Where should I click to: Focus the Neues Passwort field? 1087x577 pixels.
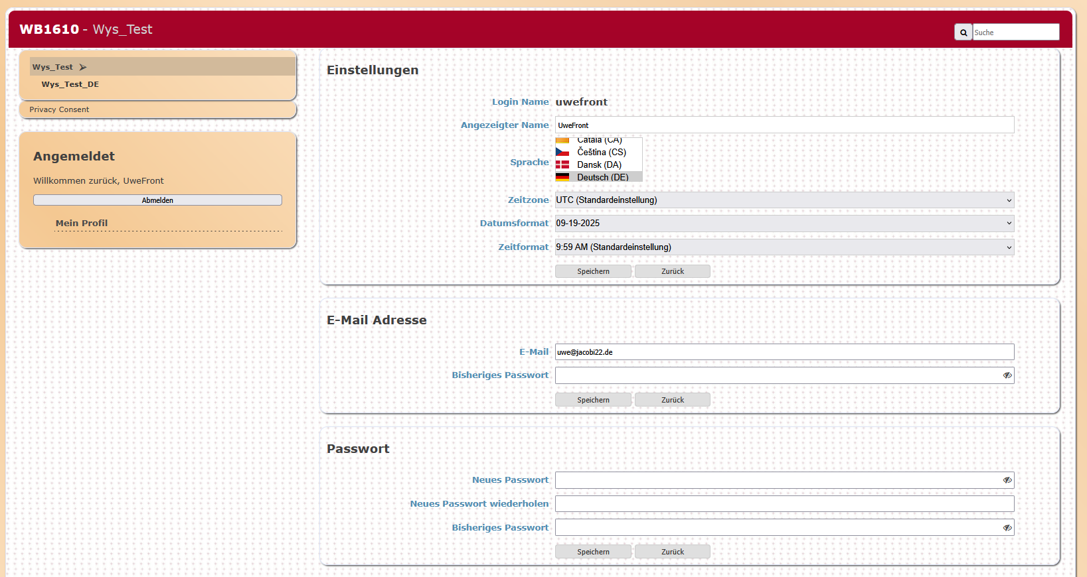pos(784,480)
